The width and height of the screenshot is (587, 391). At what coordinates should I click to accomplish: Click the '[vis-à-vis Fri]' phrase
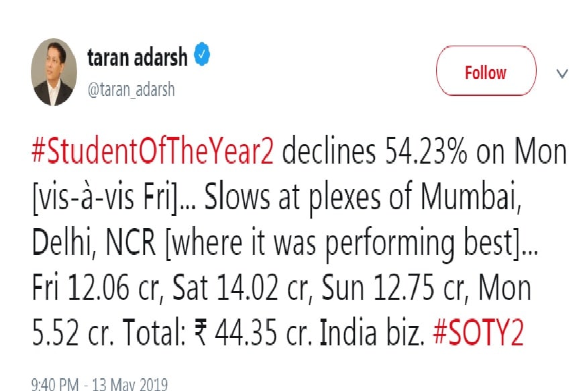(x=106, y=197)
